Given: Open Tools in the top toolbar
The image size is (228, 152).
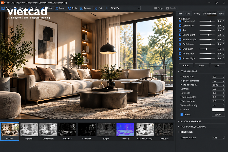Looking at the screenshot, I should click(72, 8).
